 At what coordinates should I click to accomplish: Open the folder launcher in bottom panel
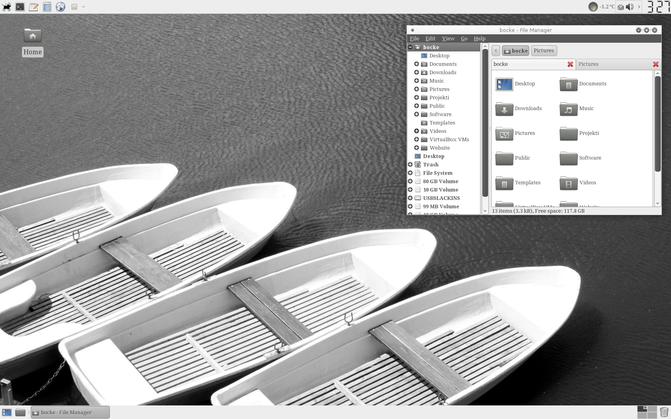20,412
